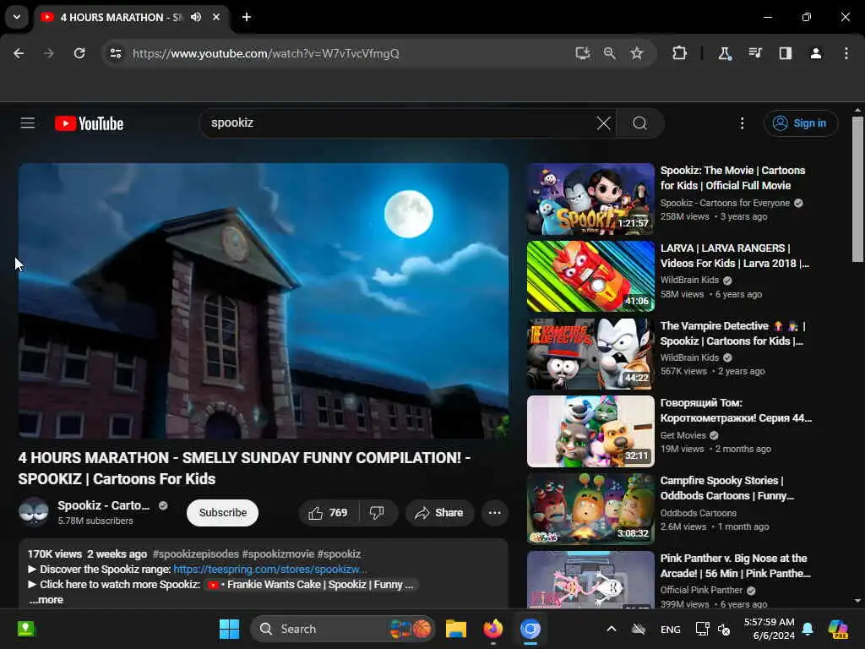The image size is (865, 649).
Task: Open the browser profile icon
Action: tap(816, 53)
